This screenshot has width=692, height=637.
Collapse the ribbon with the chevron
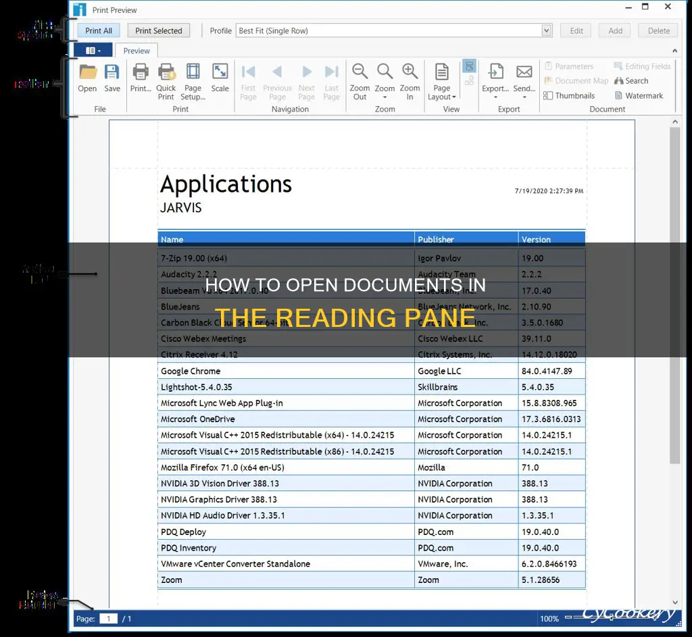[x=675, y=51]
